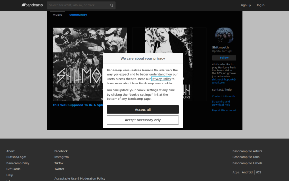The image size is (289, 181).
Task: Open the About footer link
Action: (11, 151)
